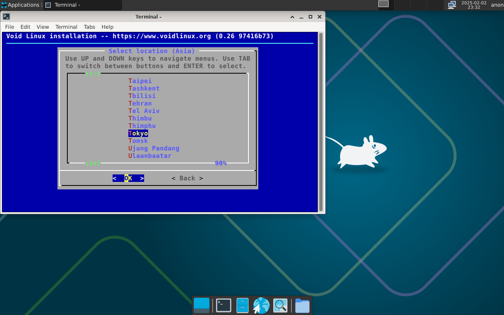
Task: Select Tehran in the location list
Action: coord(140,104)
